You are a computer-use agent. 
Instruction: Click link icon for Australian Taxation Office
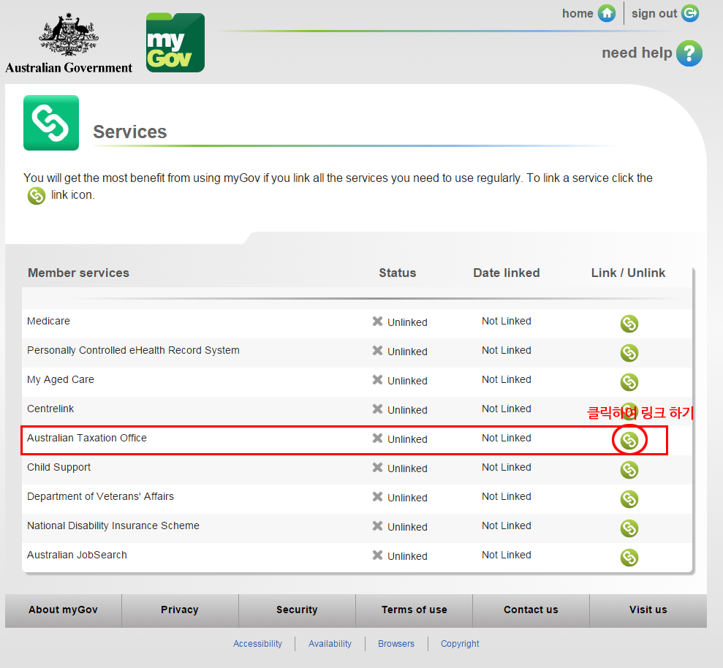coord(629,441)
